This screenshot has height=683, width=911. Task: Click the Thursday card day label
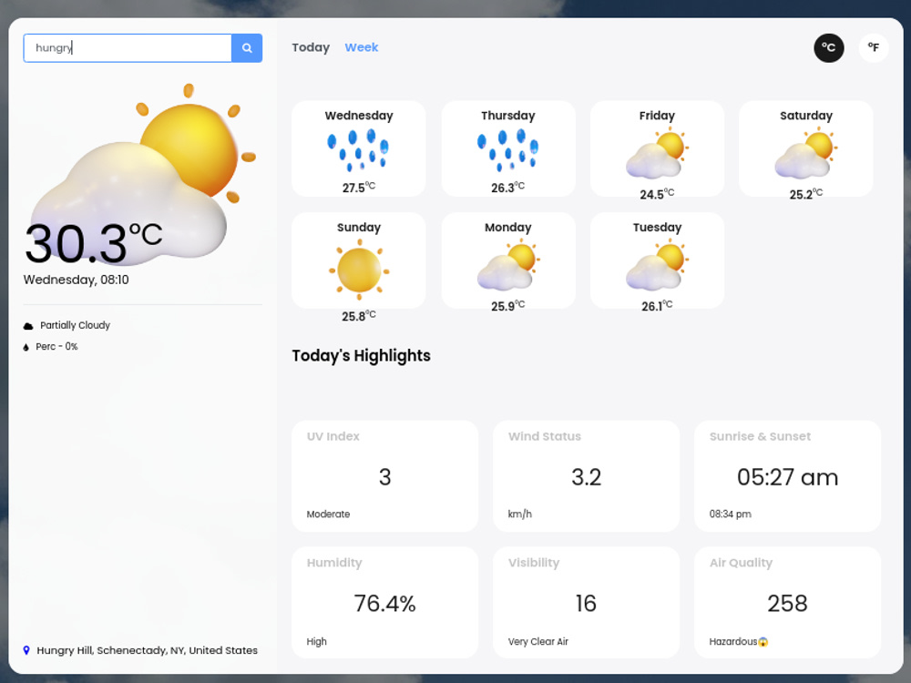pyautogui.click(x=507, y=116)
